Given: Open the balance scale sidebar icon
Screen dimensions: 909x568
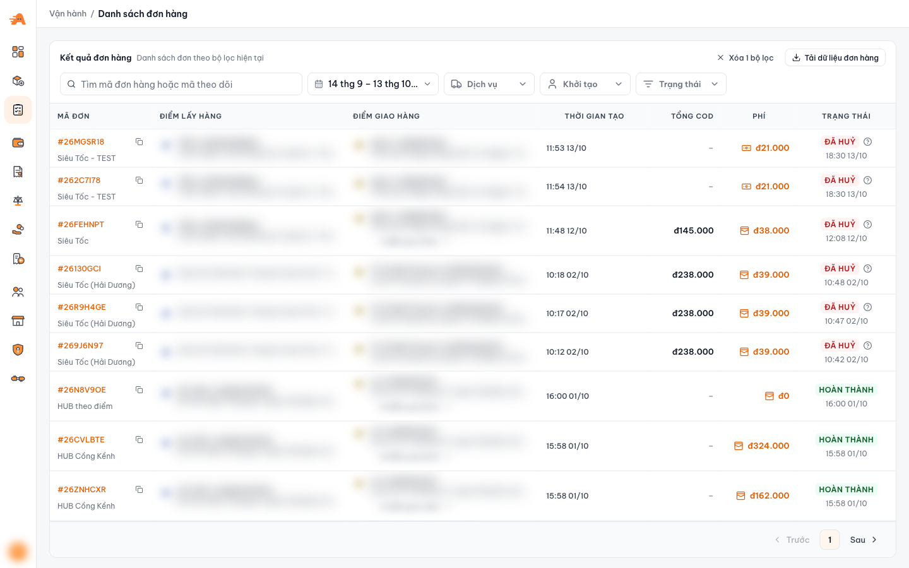Looking at the screenshot, I should [18, 201].
